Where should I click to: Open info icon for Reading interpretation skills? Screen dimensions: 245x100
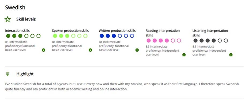(184, 55)
